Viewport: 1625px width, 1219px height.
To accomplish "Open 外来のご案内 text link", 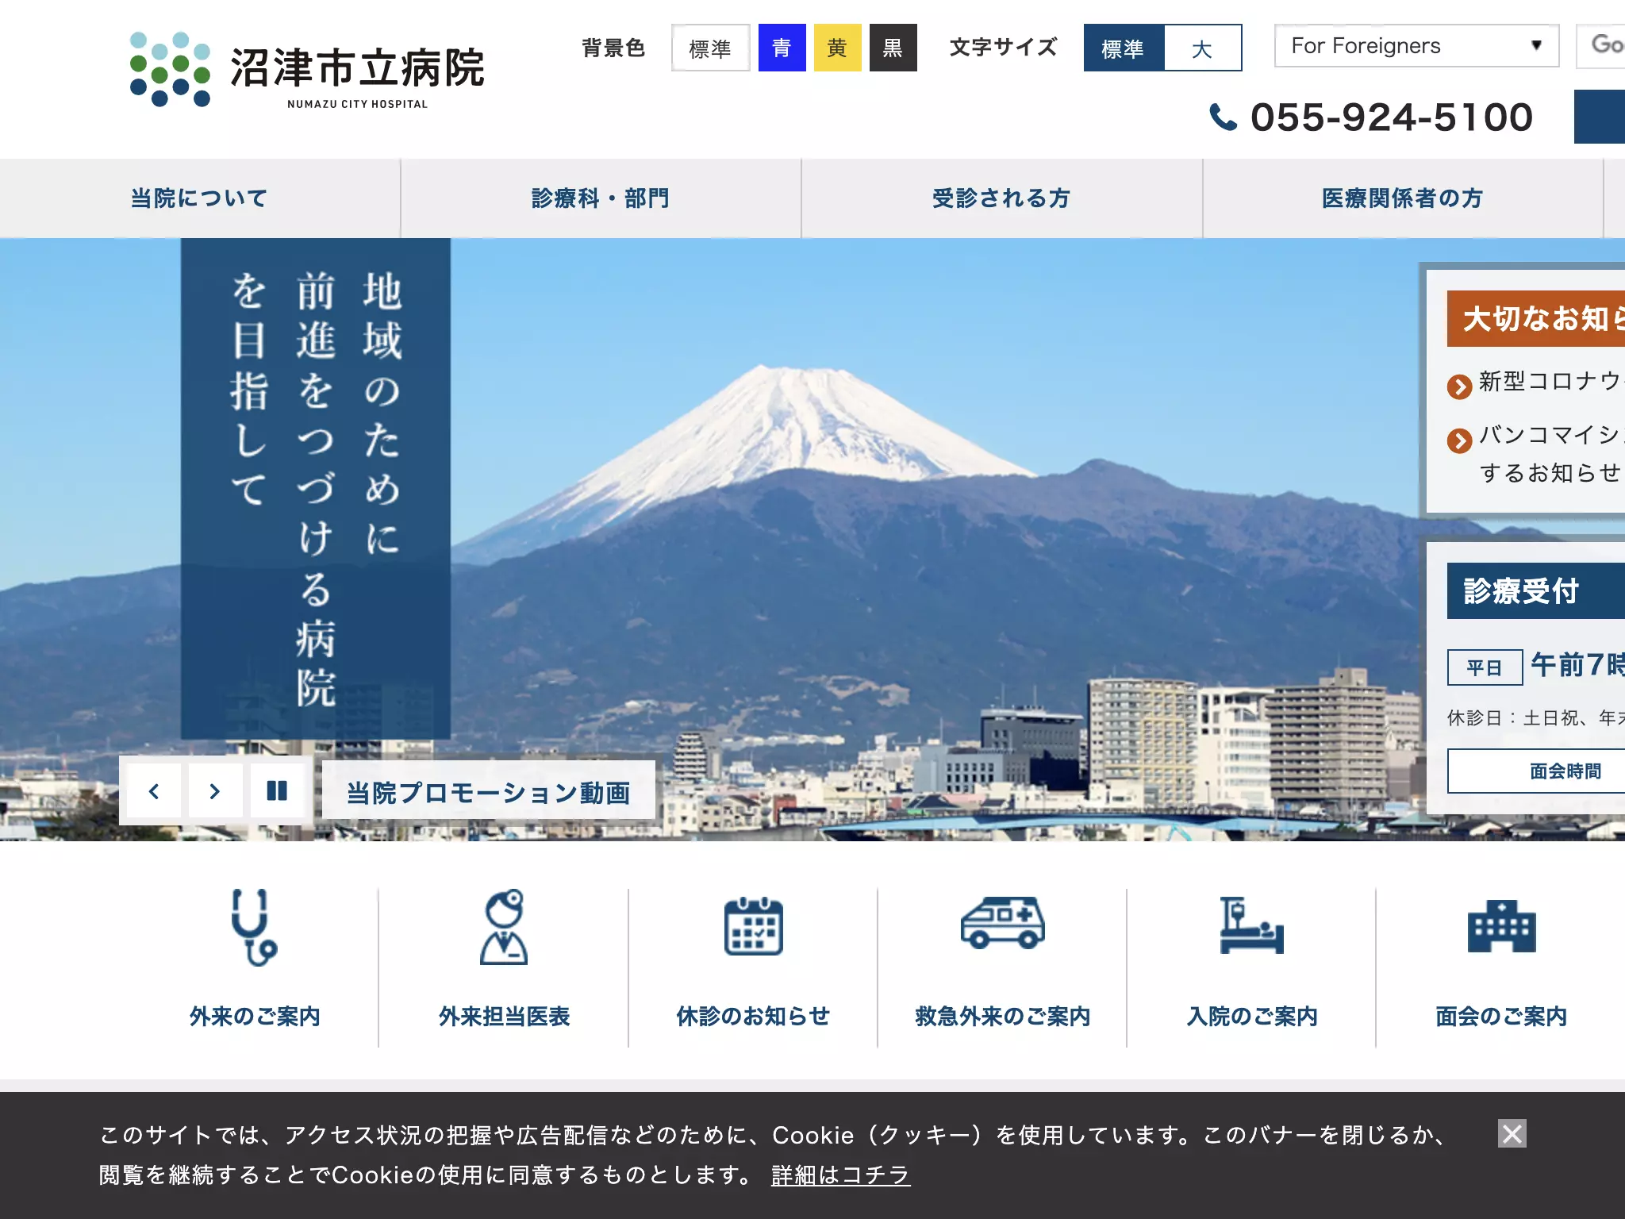I will tap(254, 1016).
